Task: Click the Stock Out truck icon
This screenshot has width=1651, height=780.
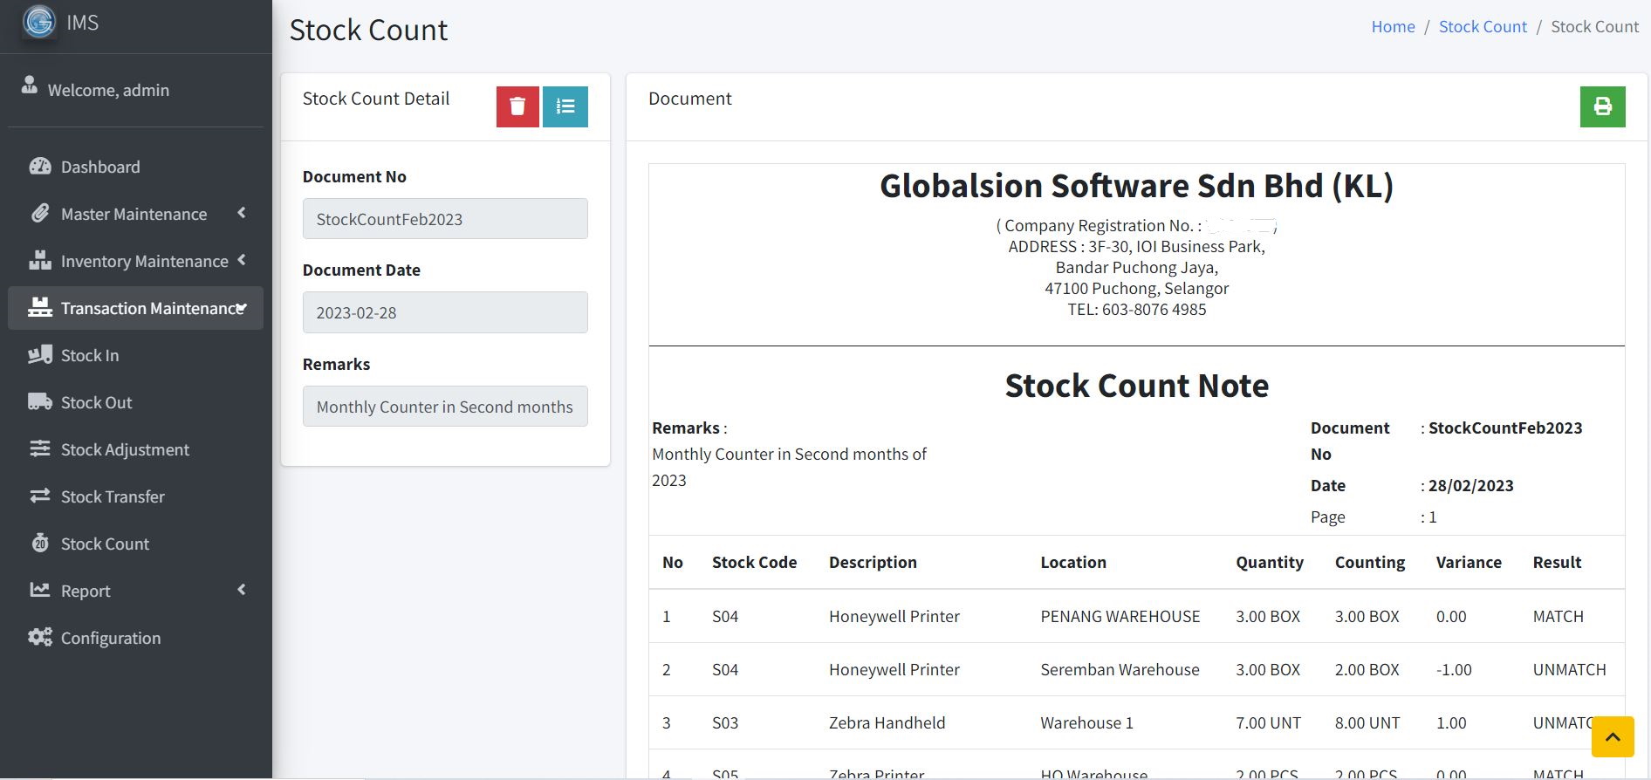Action: pos(40,401)
